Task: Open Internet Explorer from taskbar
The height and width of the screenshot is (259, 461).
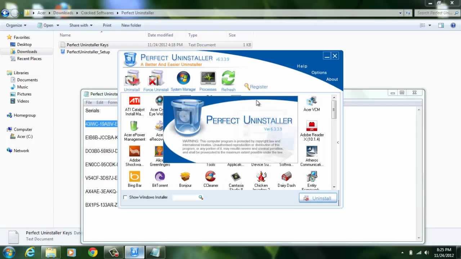Action: pos(30,253)
